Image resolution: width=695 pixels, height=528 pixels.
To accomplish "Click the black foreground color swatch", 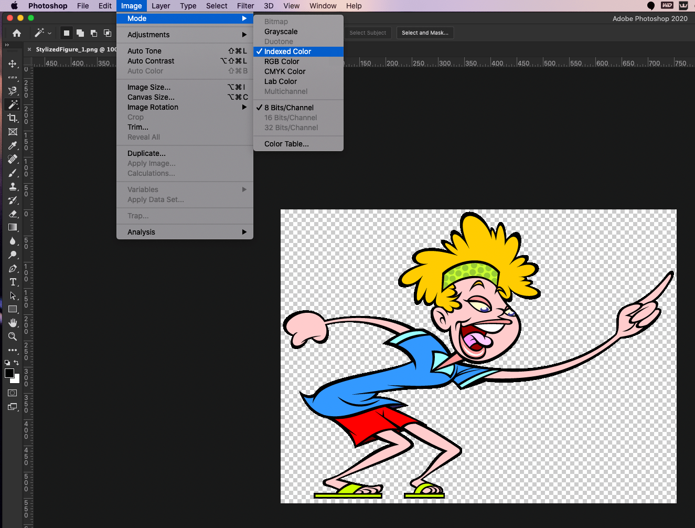I will pyautogui.click(x=9, y=373).
